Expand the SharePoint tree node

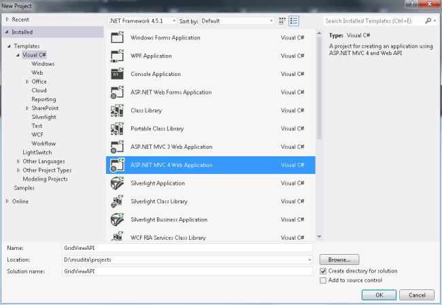click(27, 108)
